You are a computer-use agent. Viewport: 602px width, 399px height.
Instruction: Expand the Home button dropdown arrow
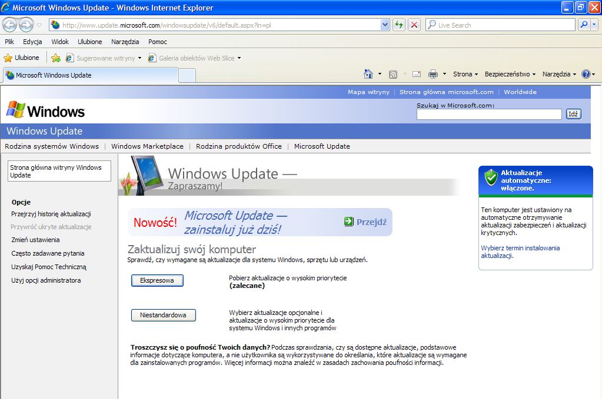[x=380, y=74]
